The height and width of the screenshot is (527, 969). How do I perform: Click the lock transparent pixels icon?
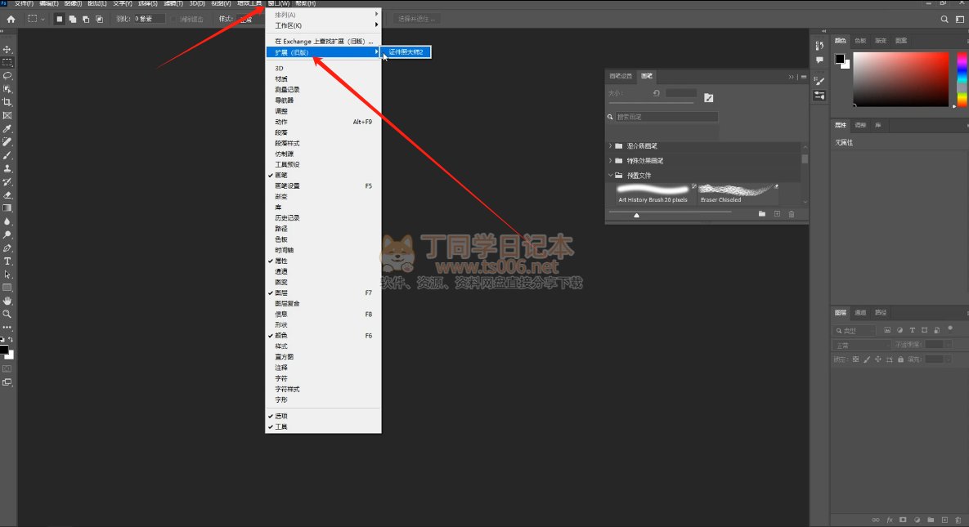pos(855,359)
